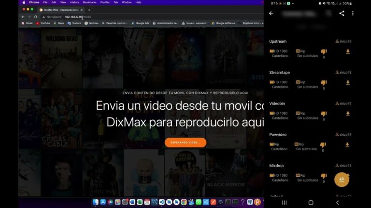Open the Bookmarks menu in menu bar
371x208 pixels.
[90, 2]
